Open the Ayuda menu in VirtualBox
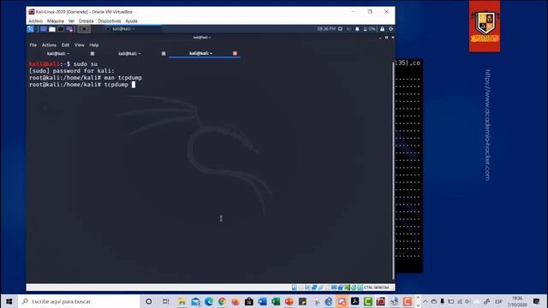548x308 pixels. (131, 21)
